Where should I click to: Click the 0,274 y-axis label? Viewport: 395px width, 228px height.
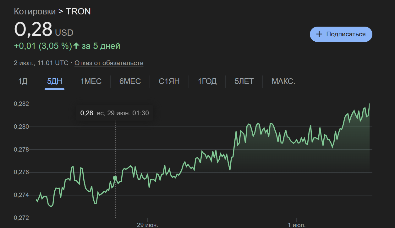click(x=21, y=195)
